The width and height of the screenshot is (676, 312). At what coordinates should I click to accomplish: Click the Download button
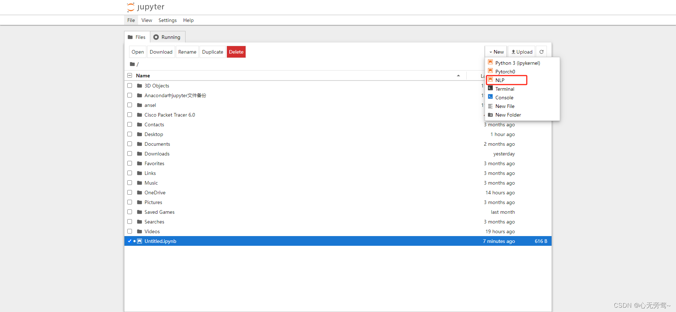point(161,52)
